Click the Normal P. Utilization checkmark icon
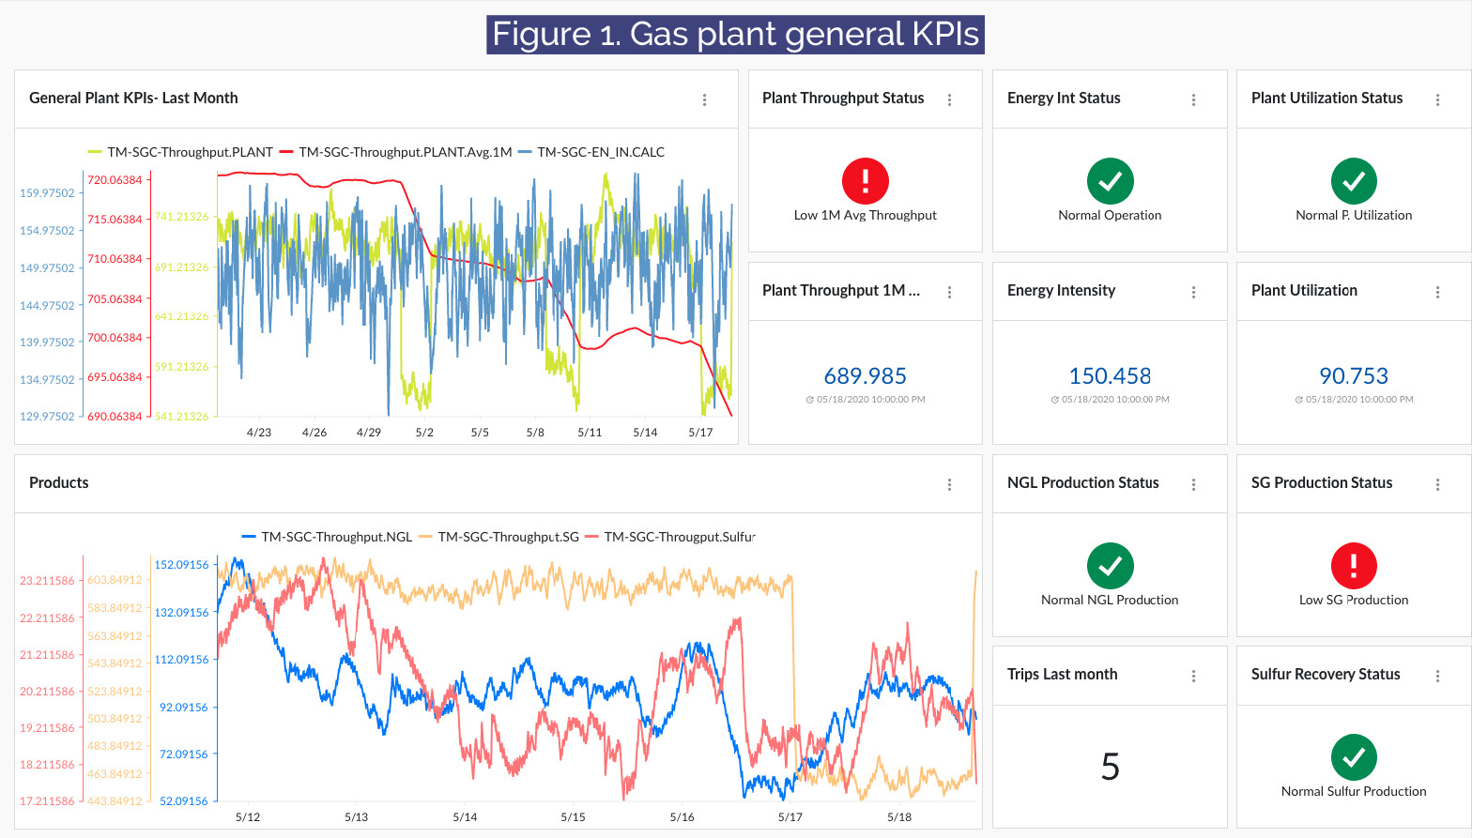The height and width of the screenshot is (838, 1472). coord(1354,181)
